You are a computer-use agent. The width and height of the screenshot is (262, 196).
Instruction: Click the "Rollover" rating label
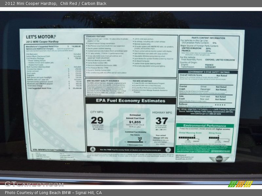click(x=183, y=104)
